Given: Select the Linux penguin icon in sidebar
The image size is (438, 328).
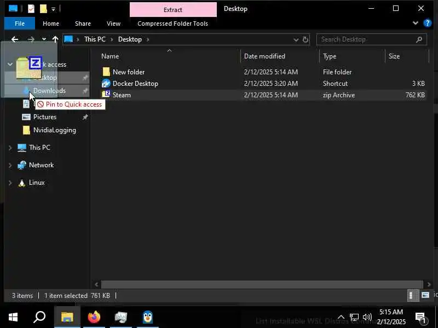Looking at the screenshot, I should pos(22,183).
